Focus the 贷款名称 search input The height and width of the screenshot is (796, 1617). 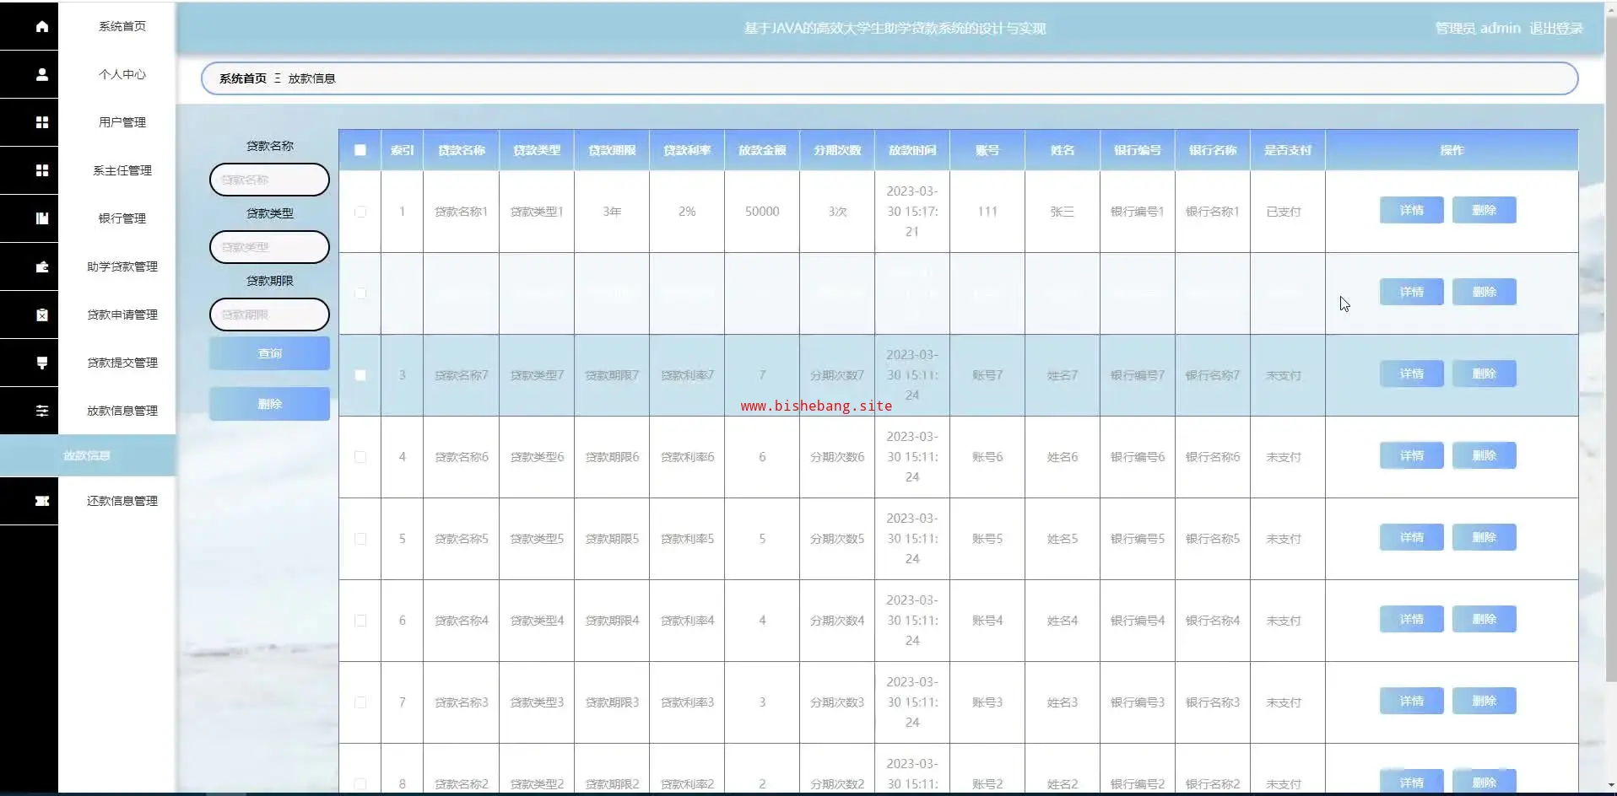click(269, 180)
